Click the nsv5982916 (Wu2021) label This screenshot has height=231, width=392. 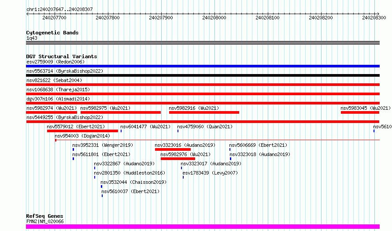[194, 108]
